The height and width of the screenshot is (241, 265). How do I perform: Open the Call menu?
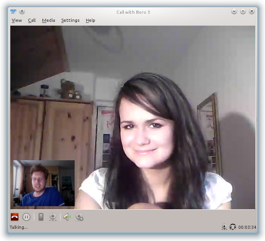(32, 20)
